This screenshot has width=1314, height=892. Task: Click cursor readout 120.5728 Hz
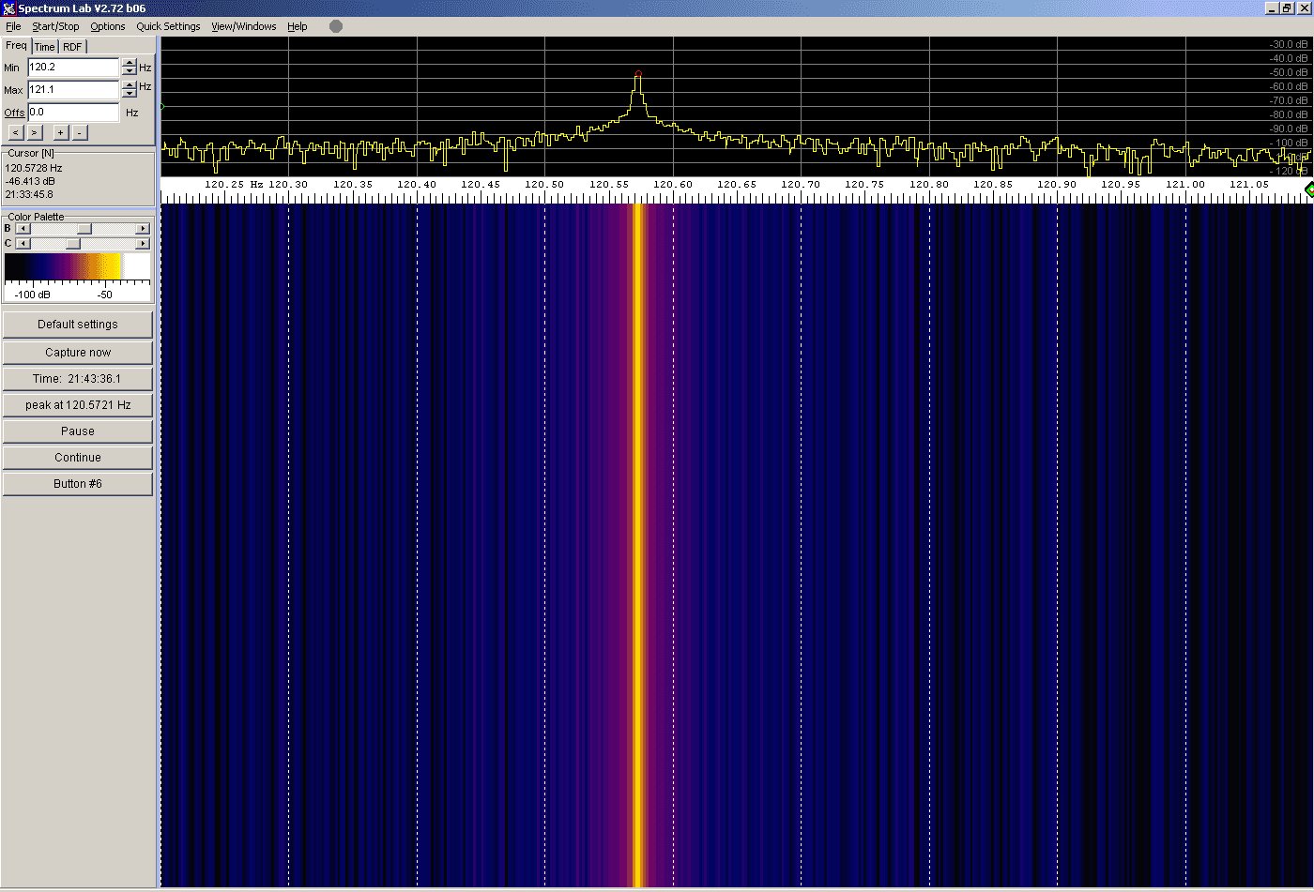34,168
